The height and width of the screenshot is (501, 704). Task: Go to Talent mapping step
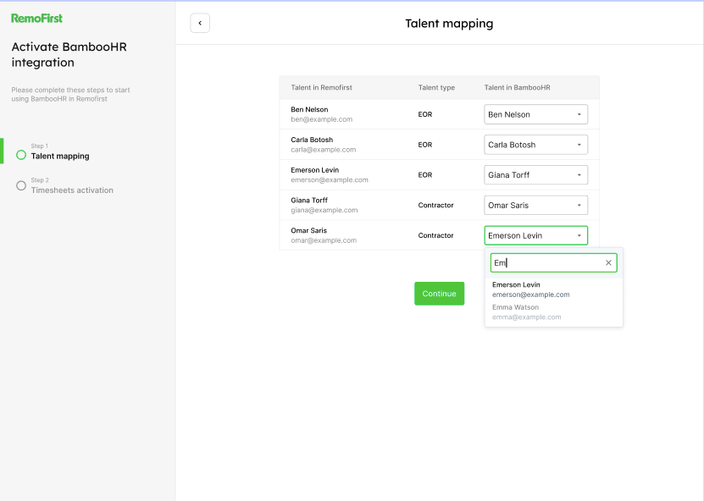pos(60,156)
